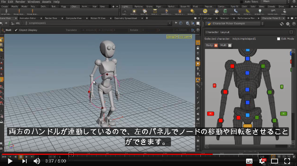This screenshot has height=166, width=297.
Task: Add a new shelf tab on right shelf
Action: [292, 6]
